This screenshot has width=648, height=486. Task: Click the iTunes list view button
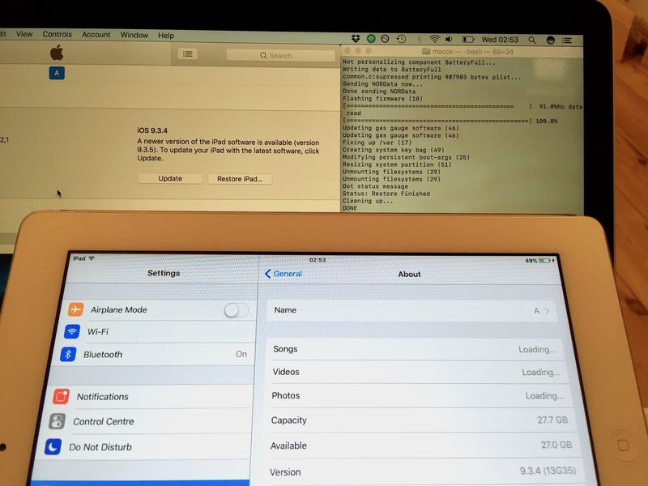[x=188, y=54]
